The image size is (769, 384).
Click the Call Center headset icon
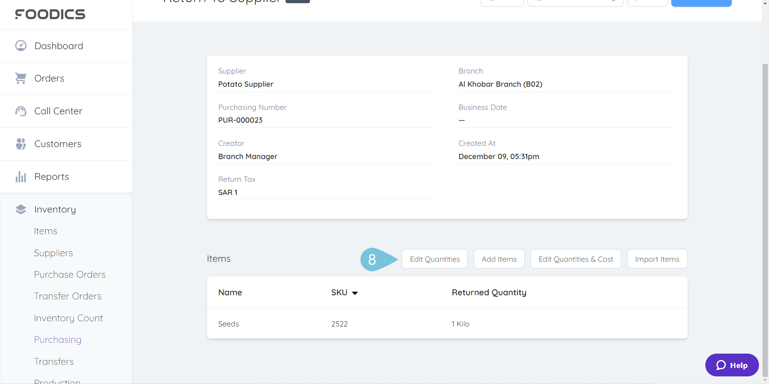[x=20, y=111]
